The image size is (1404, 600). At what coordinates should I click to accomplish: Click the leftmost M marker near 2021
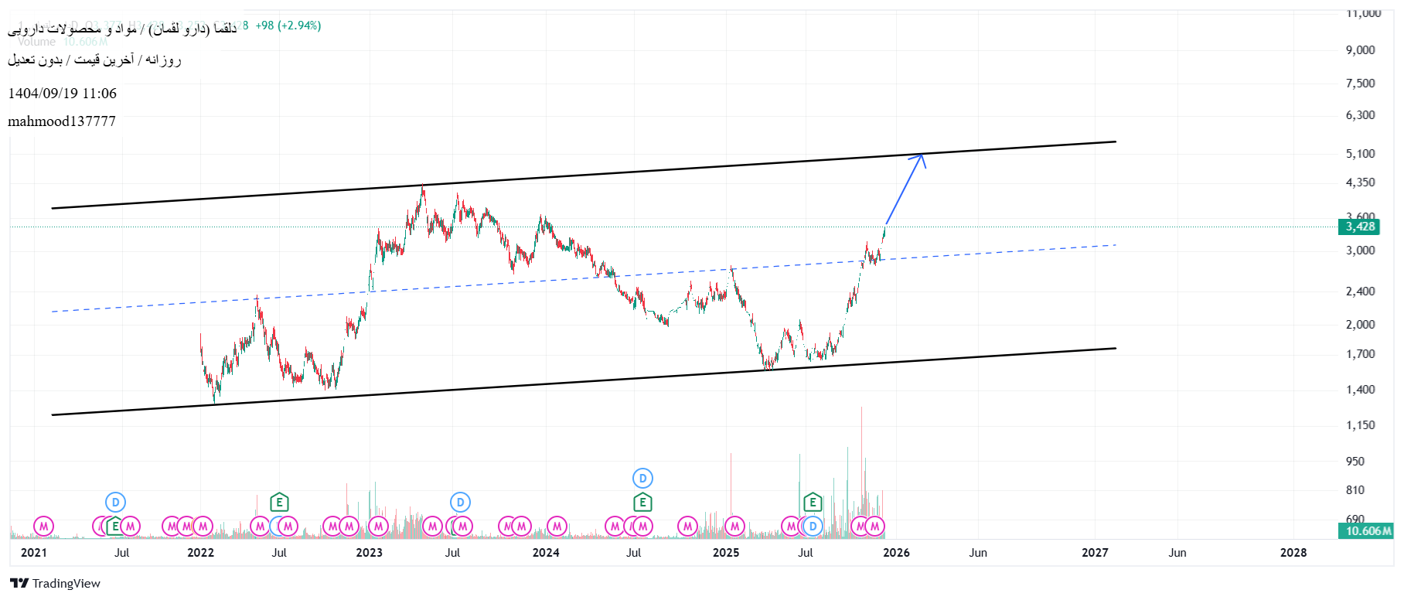click(44, 527)
